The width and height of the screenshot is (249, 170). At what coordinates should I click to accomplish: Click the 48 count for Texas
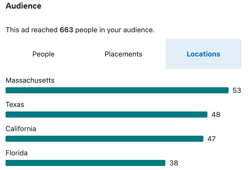pyautogui.click(x=216, y=115)
